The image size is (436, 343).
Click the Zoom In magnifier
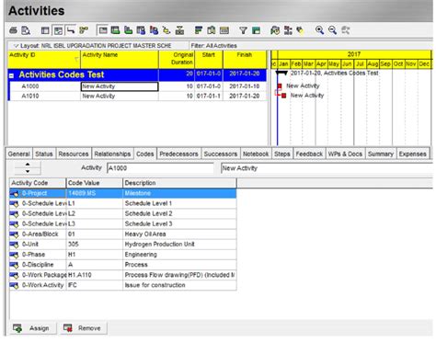tap(319, 30)
